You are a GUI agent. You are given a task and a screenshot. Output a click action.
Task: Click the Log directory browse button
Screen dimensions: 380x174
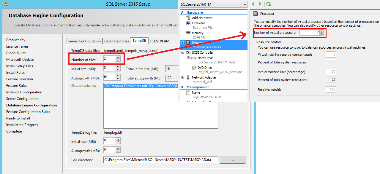point(233,160)
